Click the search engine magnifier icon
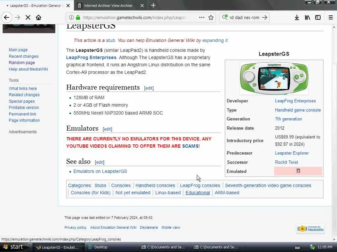Screen dimensions: 337x252 [225, 17]
